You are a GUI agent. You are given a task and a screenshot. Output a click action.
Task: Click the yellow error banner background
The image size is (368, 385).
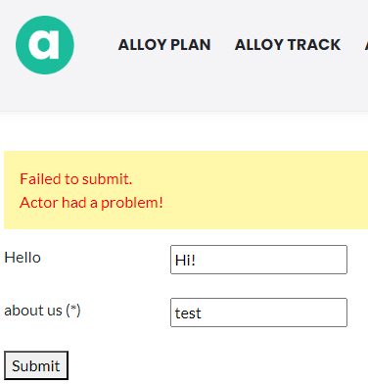coord(261,189)
